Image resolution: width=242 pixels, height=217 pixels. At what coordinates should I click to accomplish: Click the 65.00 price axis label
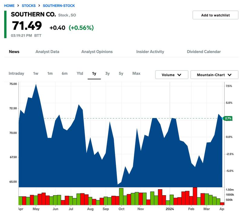point(13,182)
